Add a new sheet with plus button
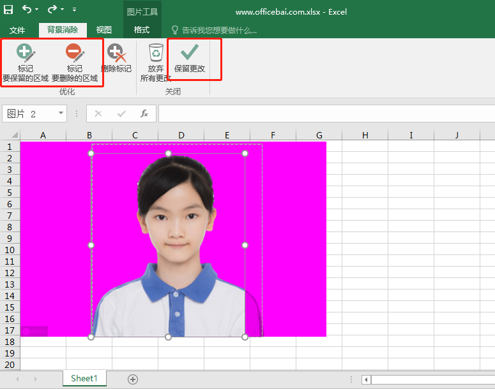Image resolution: width=495 pixels, height=389 pixels. [133, 379]
